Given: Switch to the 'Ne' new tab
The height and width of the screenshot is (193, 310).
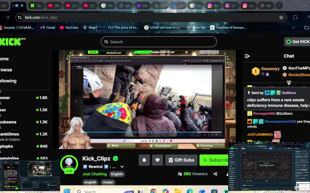Looking at the screenshot, I should (x=266, y=6).
